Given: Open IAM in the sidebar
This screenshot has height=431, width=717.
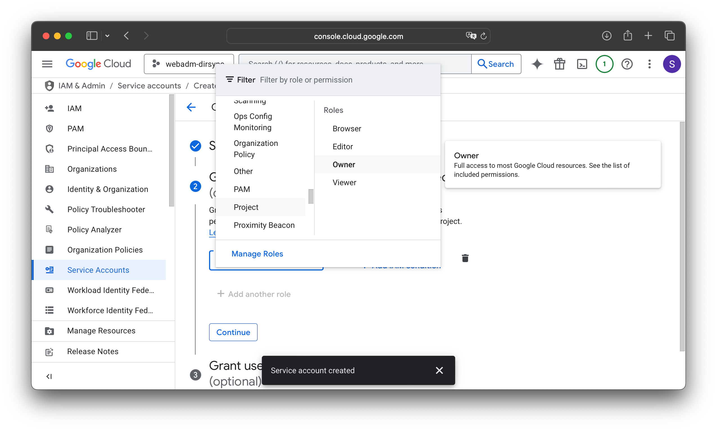Looking at the screenshot, I should coord(99,108).
